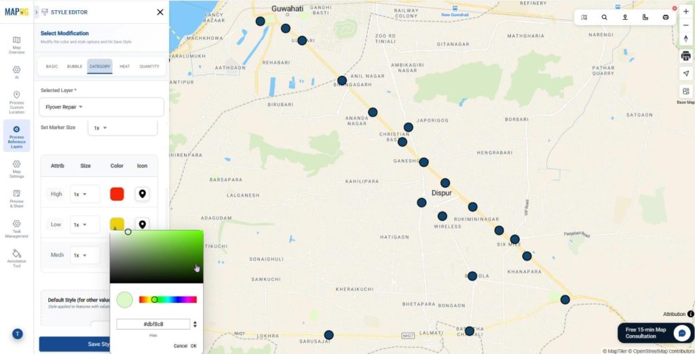Switch to the Bubble style tab

click(x=75, y=66)
